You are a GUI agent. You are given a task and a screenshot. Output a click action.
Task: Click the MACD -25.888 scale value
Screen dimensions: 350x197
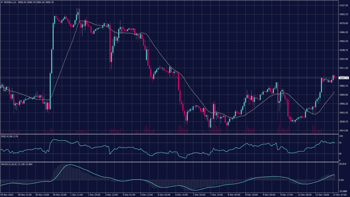click(343, 191)
